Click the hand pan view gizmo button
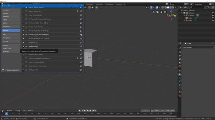Viewport: 215px width, 120px height. click(161, 12)
